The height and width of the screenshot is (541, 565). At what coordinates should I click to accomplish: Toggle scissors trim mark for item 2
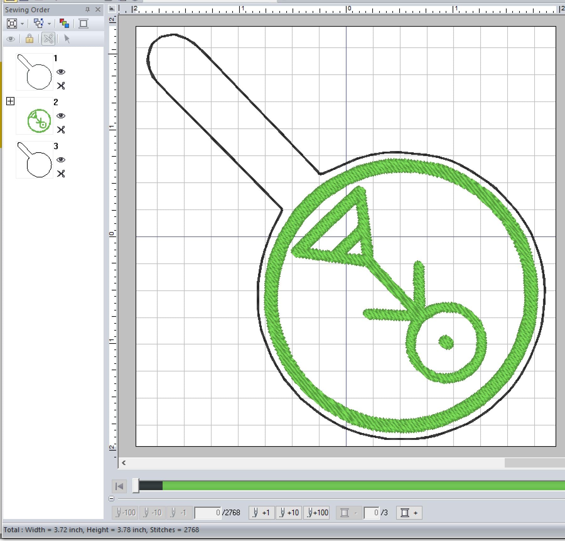pyautogui.click(x=61, y=130)
